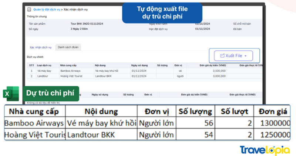Click the Tự động xuất file banner
The width and height of the screenshot is (296, 156).
[x=162, y=13]
